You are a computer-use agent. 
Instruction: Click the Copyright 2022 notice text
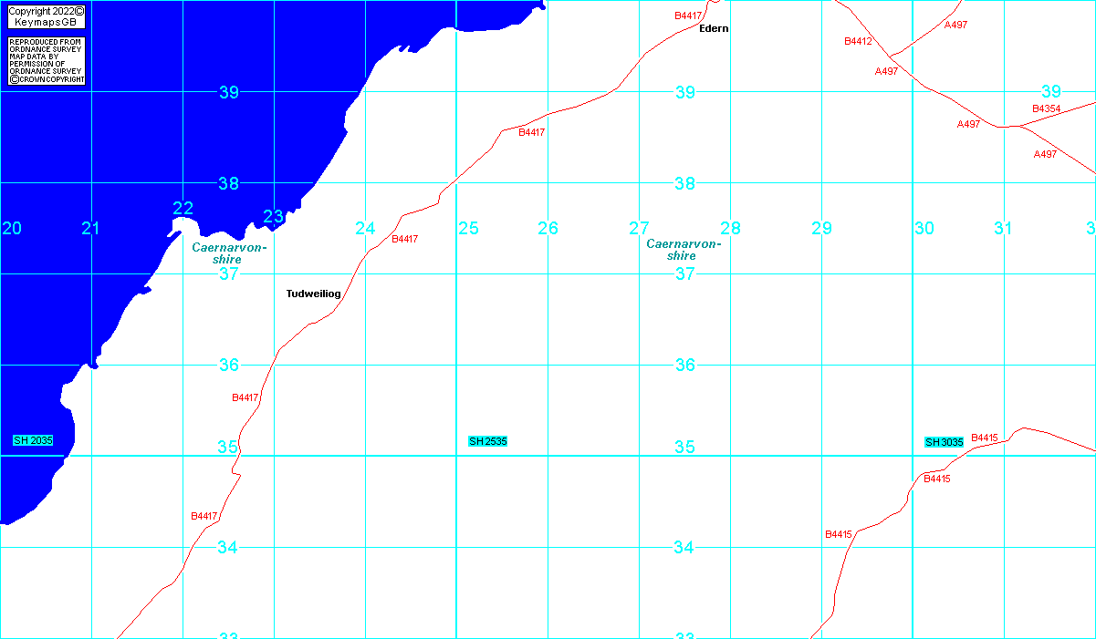[46, 12]
